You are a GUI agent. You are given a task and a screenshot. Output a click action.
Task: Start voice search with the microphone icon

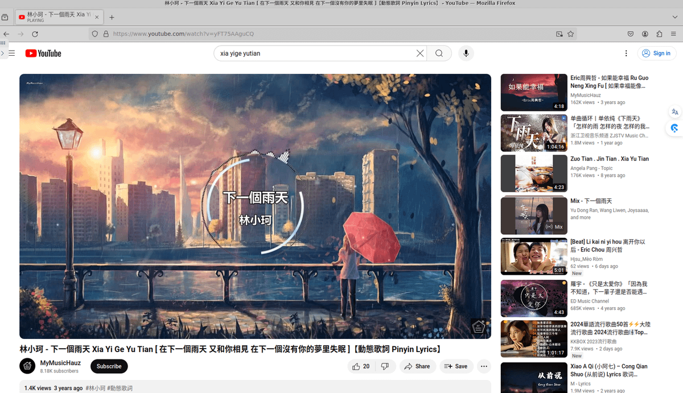point(466,53)
